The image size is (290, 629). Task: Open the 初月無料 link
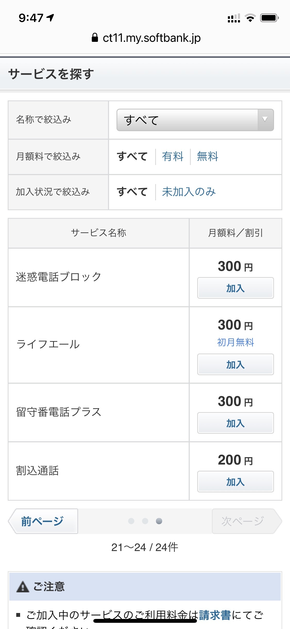(235, 342)
